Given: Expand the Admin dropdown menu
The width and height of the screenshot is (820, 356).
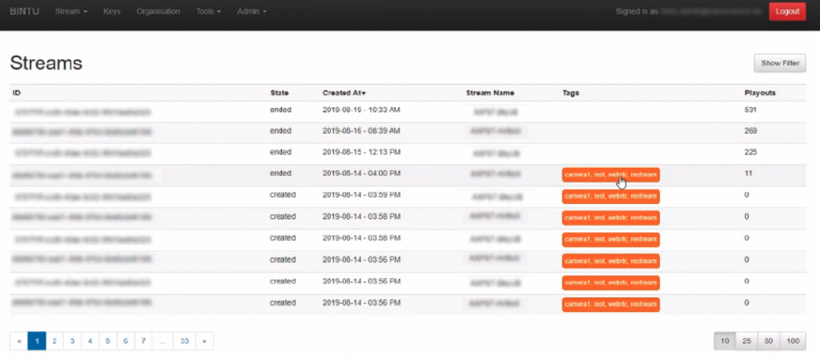Looking at the screenshot, I should pyautogui.click(x=251, y=12).
